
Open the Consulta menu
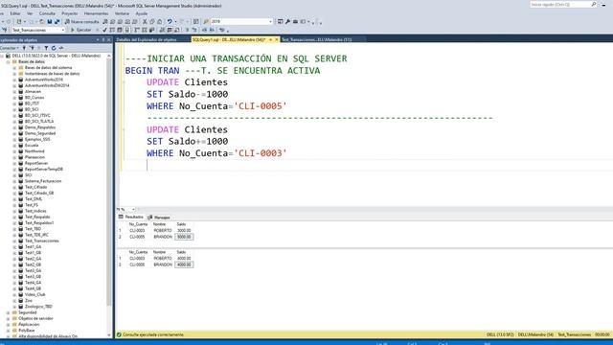point(47,13)
